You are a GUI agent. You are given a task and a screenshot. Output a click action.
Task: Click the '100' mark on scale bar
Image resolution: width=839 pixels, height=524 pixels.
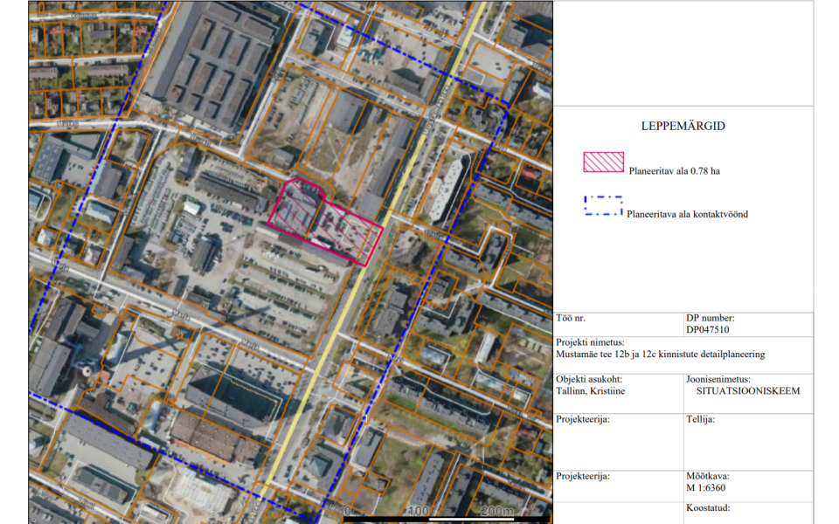[x=418, y=511]
